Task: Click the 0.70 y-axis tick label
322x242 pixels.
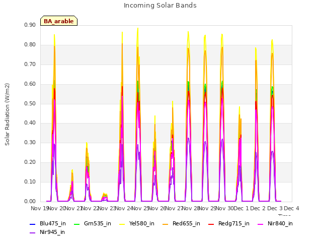Action: click(30, 64)
